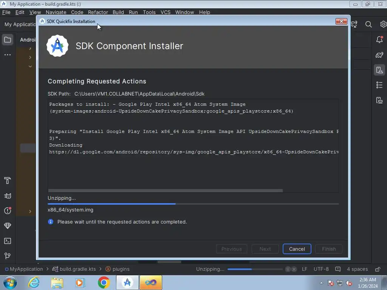Open the Gradle elephant tool window
Viewport: 387px width, 290px height.
pos(379,55)
